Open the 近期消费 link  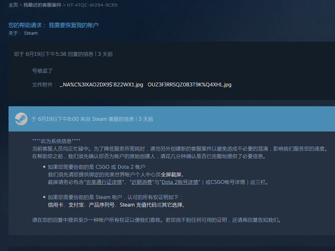[x=142, y=182]
